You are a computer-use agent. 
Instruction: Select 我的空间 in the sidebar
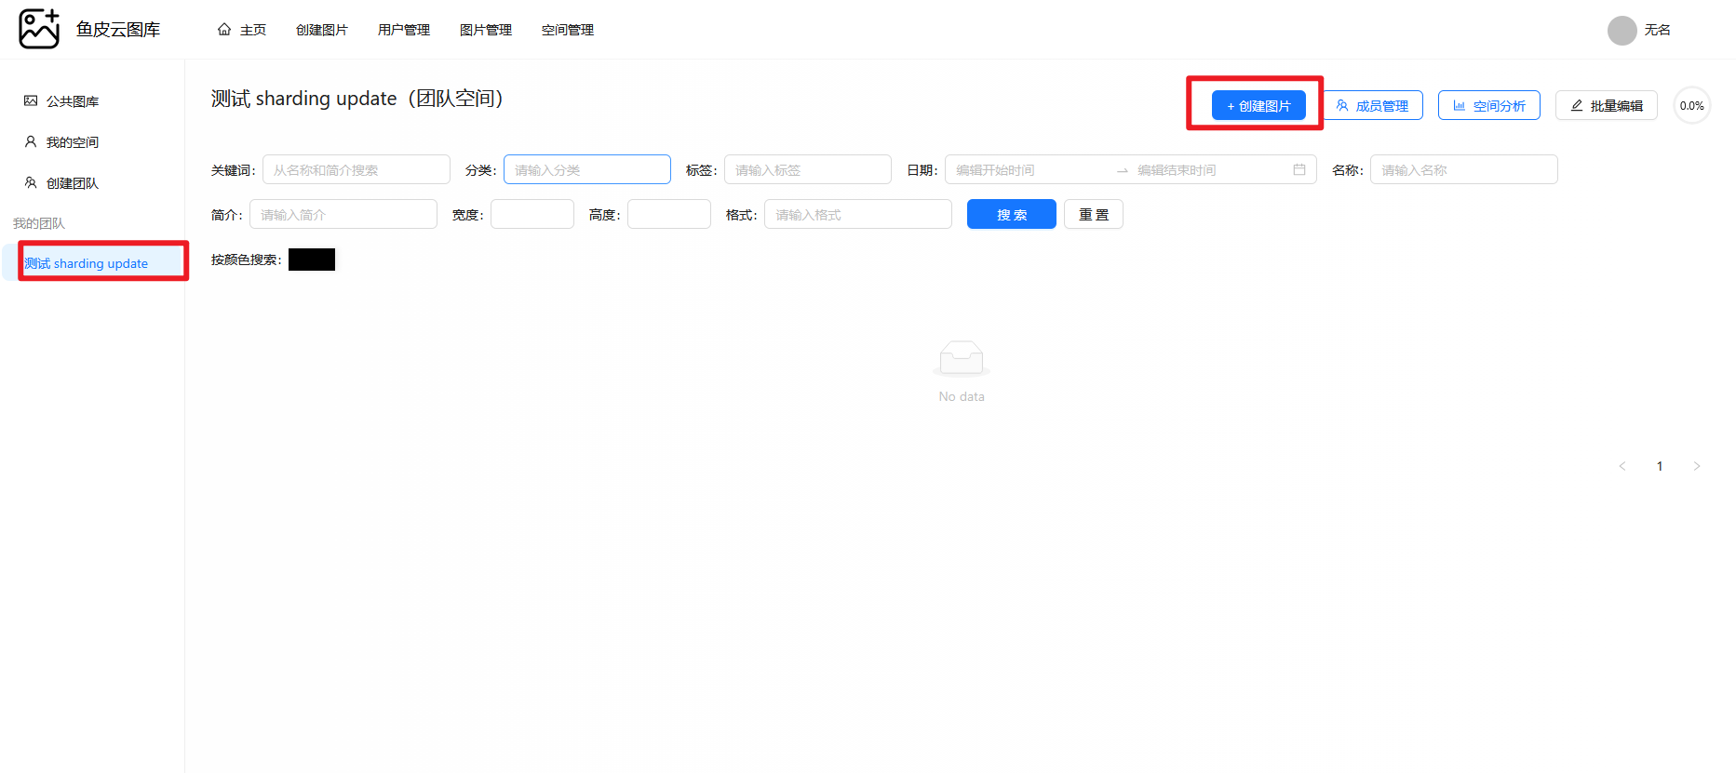(x=93, y=142)
